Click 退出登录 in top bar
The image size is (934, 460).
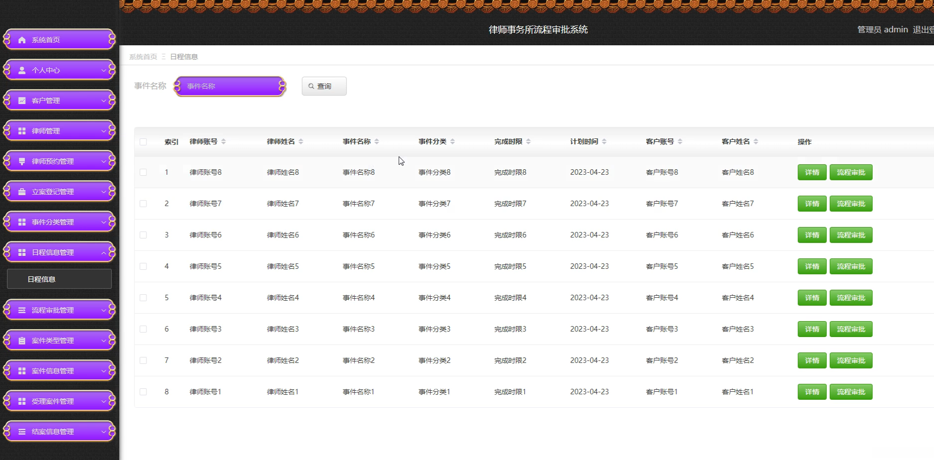pyautogui.click(x=923, y=30)
